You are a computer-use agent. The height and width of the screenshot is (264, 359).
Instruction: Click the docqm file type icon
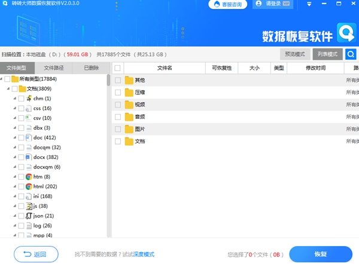click(x=29, y=148)
